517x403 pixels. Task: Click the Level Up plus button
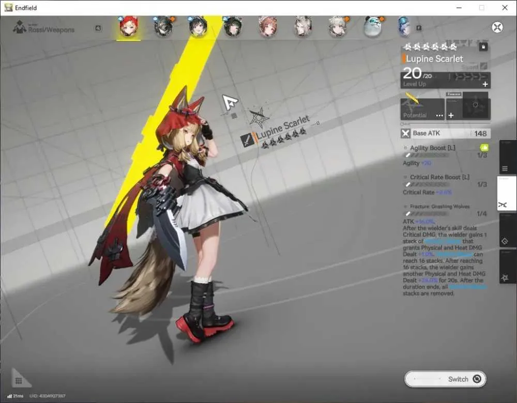coord(485,84)
